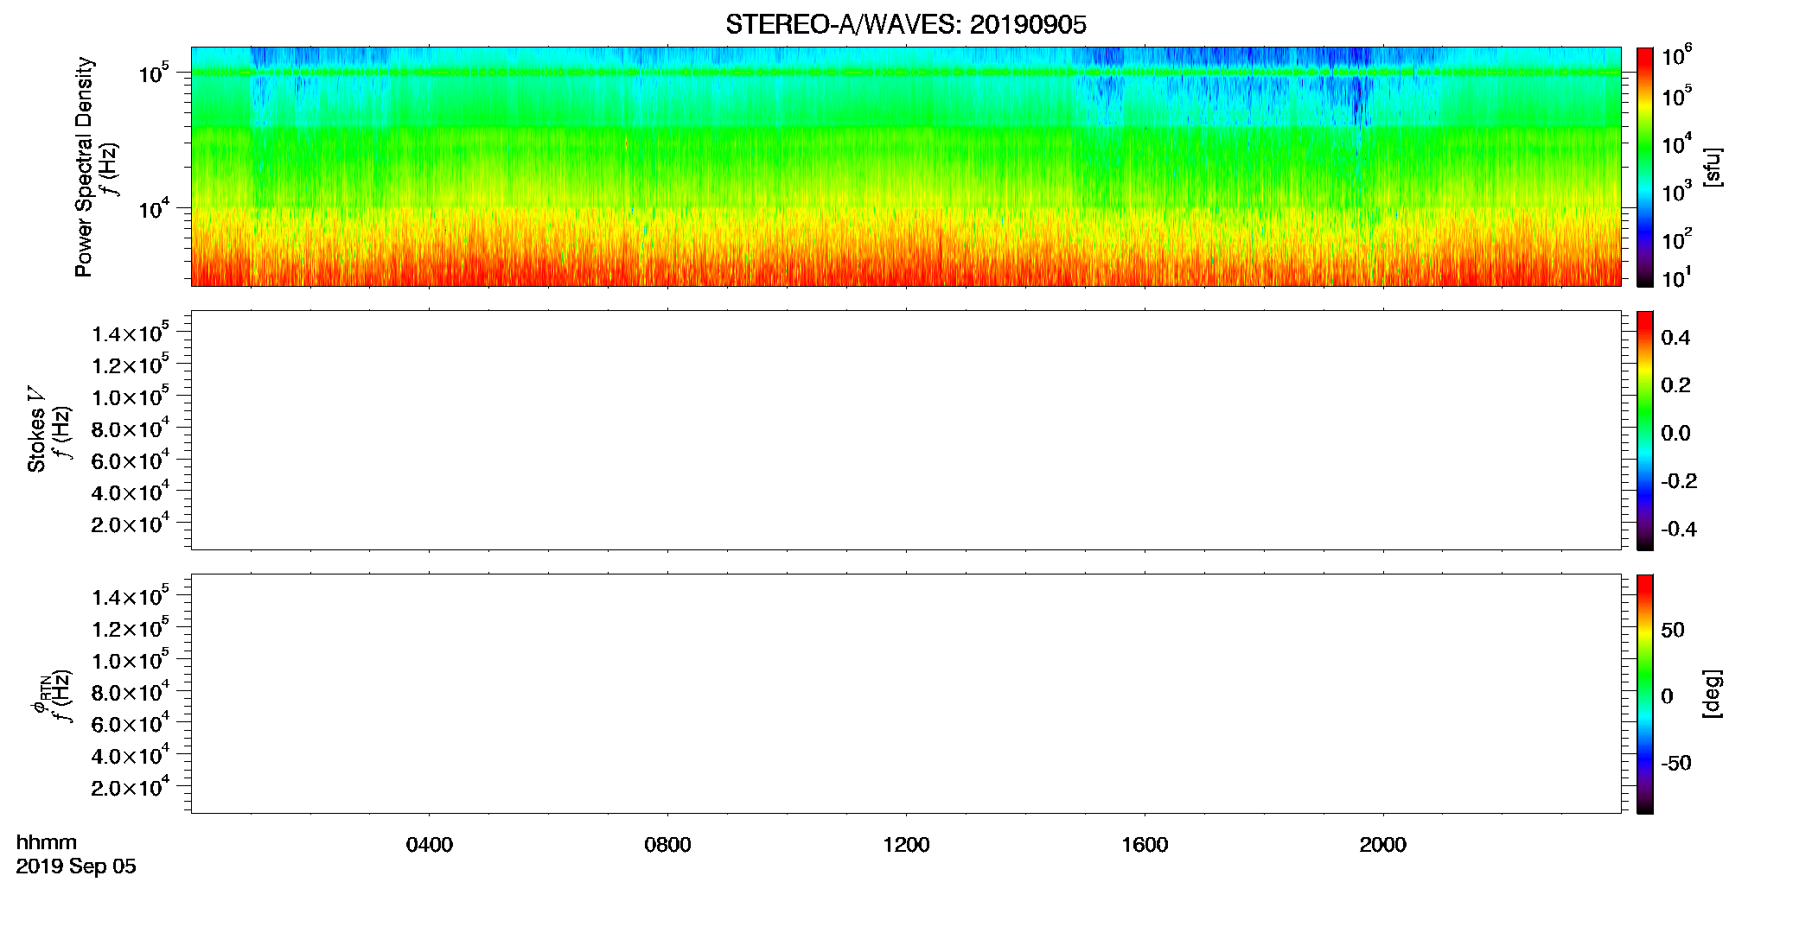
Task: Click the 0800 time tick label
Action: [x=667, y=845]
